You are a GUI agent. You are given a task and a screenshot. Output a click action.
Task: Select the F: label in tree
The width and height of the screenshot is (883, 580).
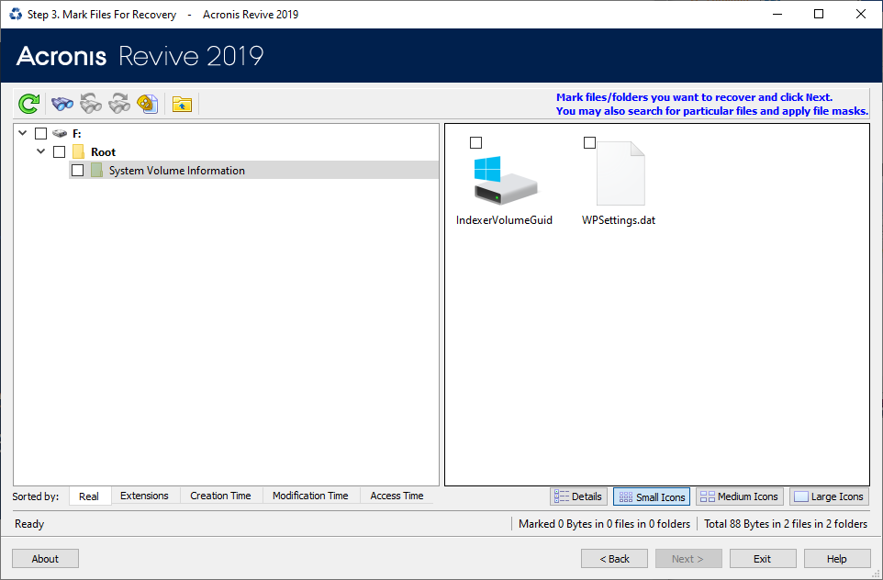coord(76,133)
